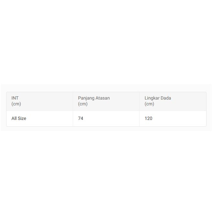This screenshot has height=213, width=213.
Task: Click the (cm) unit under Panjang Atasan
Action: coord(83,104)
